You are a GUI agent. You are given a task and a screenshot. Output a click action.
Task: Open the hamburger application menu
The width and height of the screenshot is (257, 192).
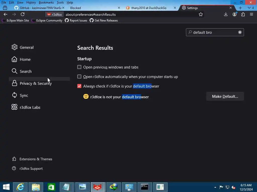(x=251, y=14)
